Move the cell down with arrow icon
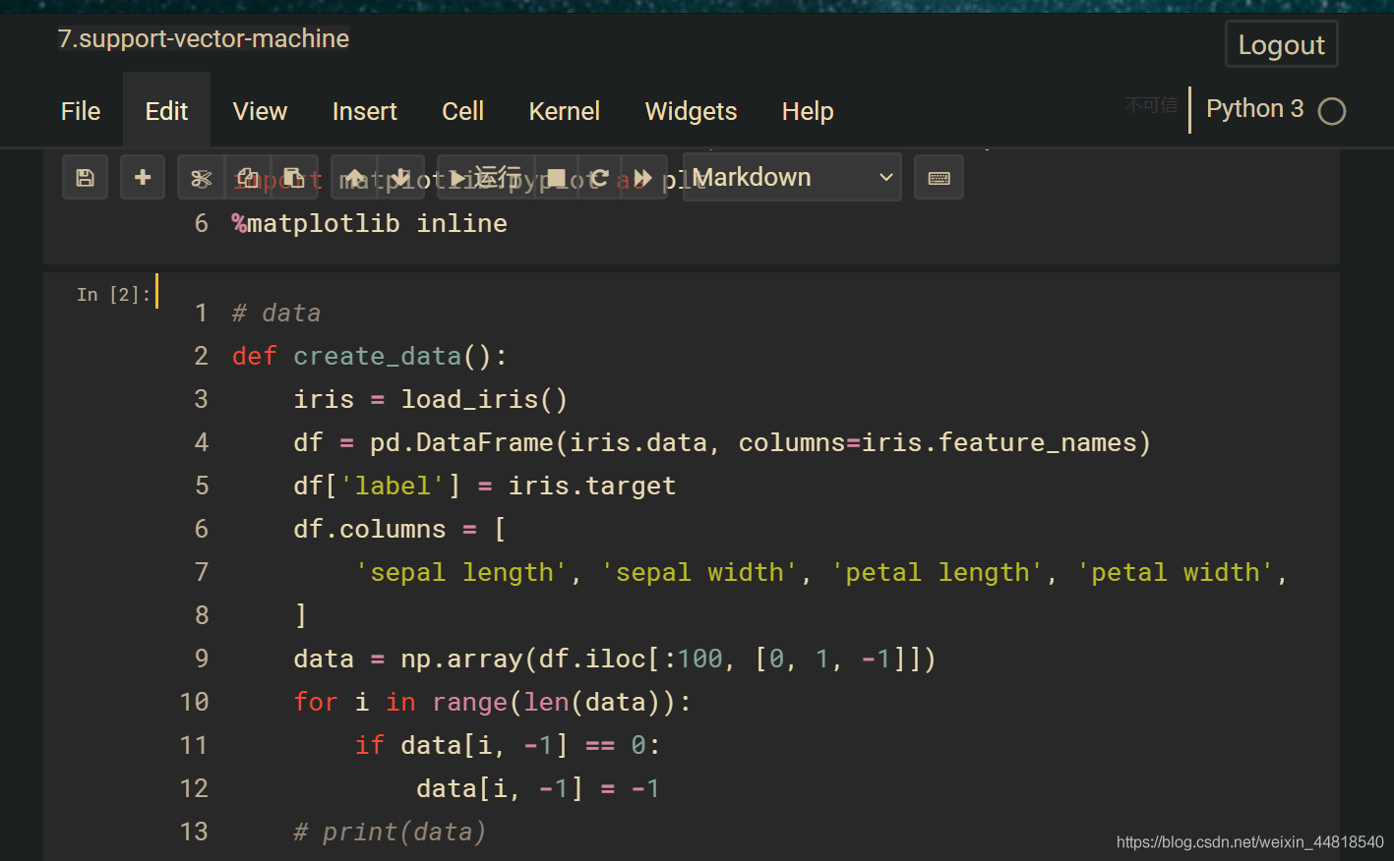This screenshot has width=1394, height=861. click(401, 178)
